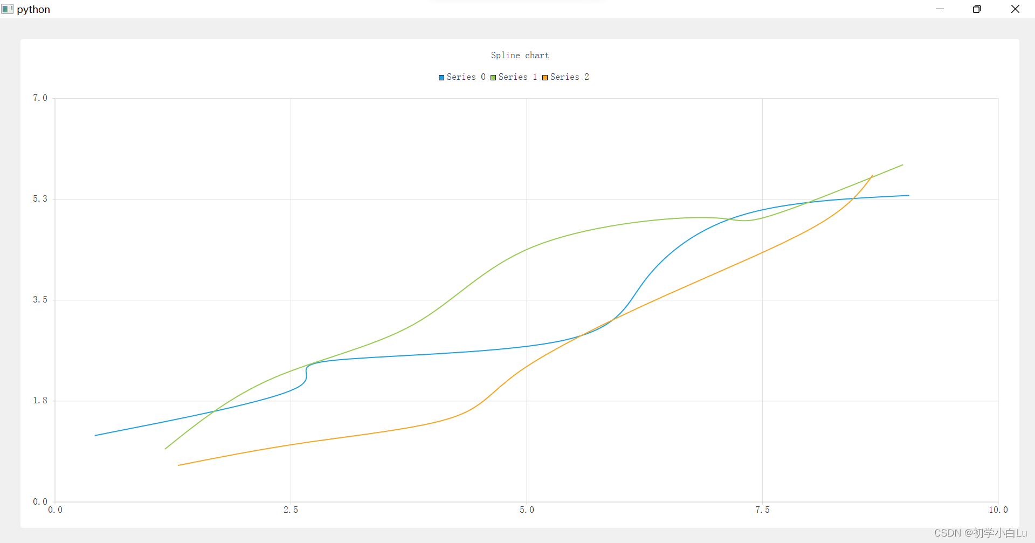Click the window restore icon
The height and width of the screenshot is (543, 1035).
977,9
